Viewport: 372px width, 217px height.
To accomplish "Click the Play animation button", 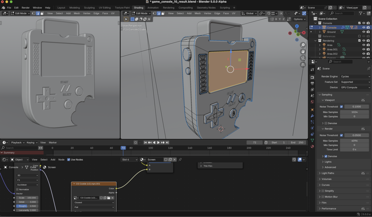I will pos(158,143).
